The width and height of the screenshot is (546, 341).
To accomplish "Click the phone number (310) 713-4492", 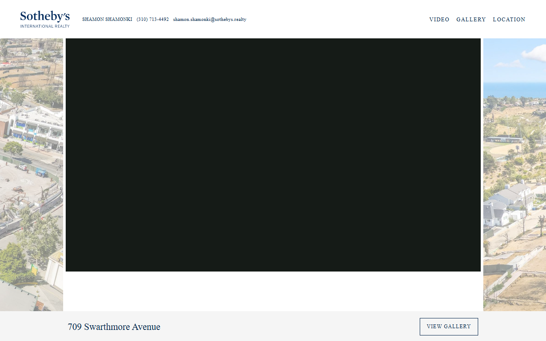I will (x=153, y=20).
